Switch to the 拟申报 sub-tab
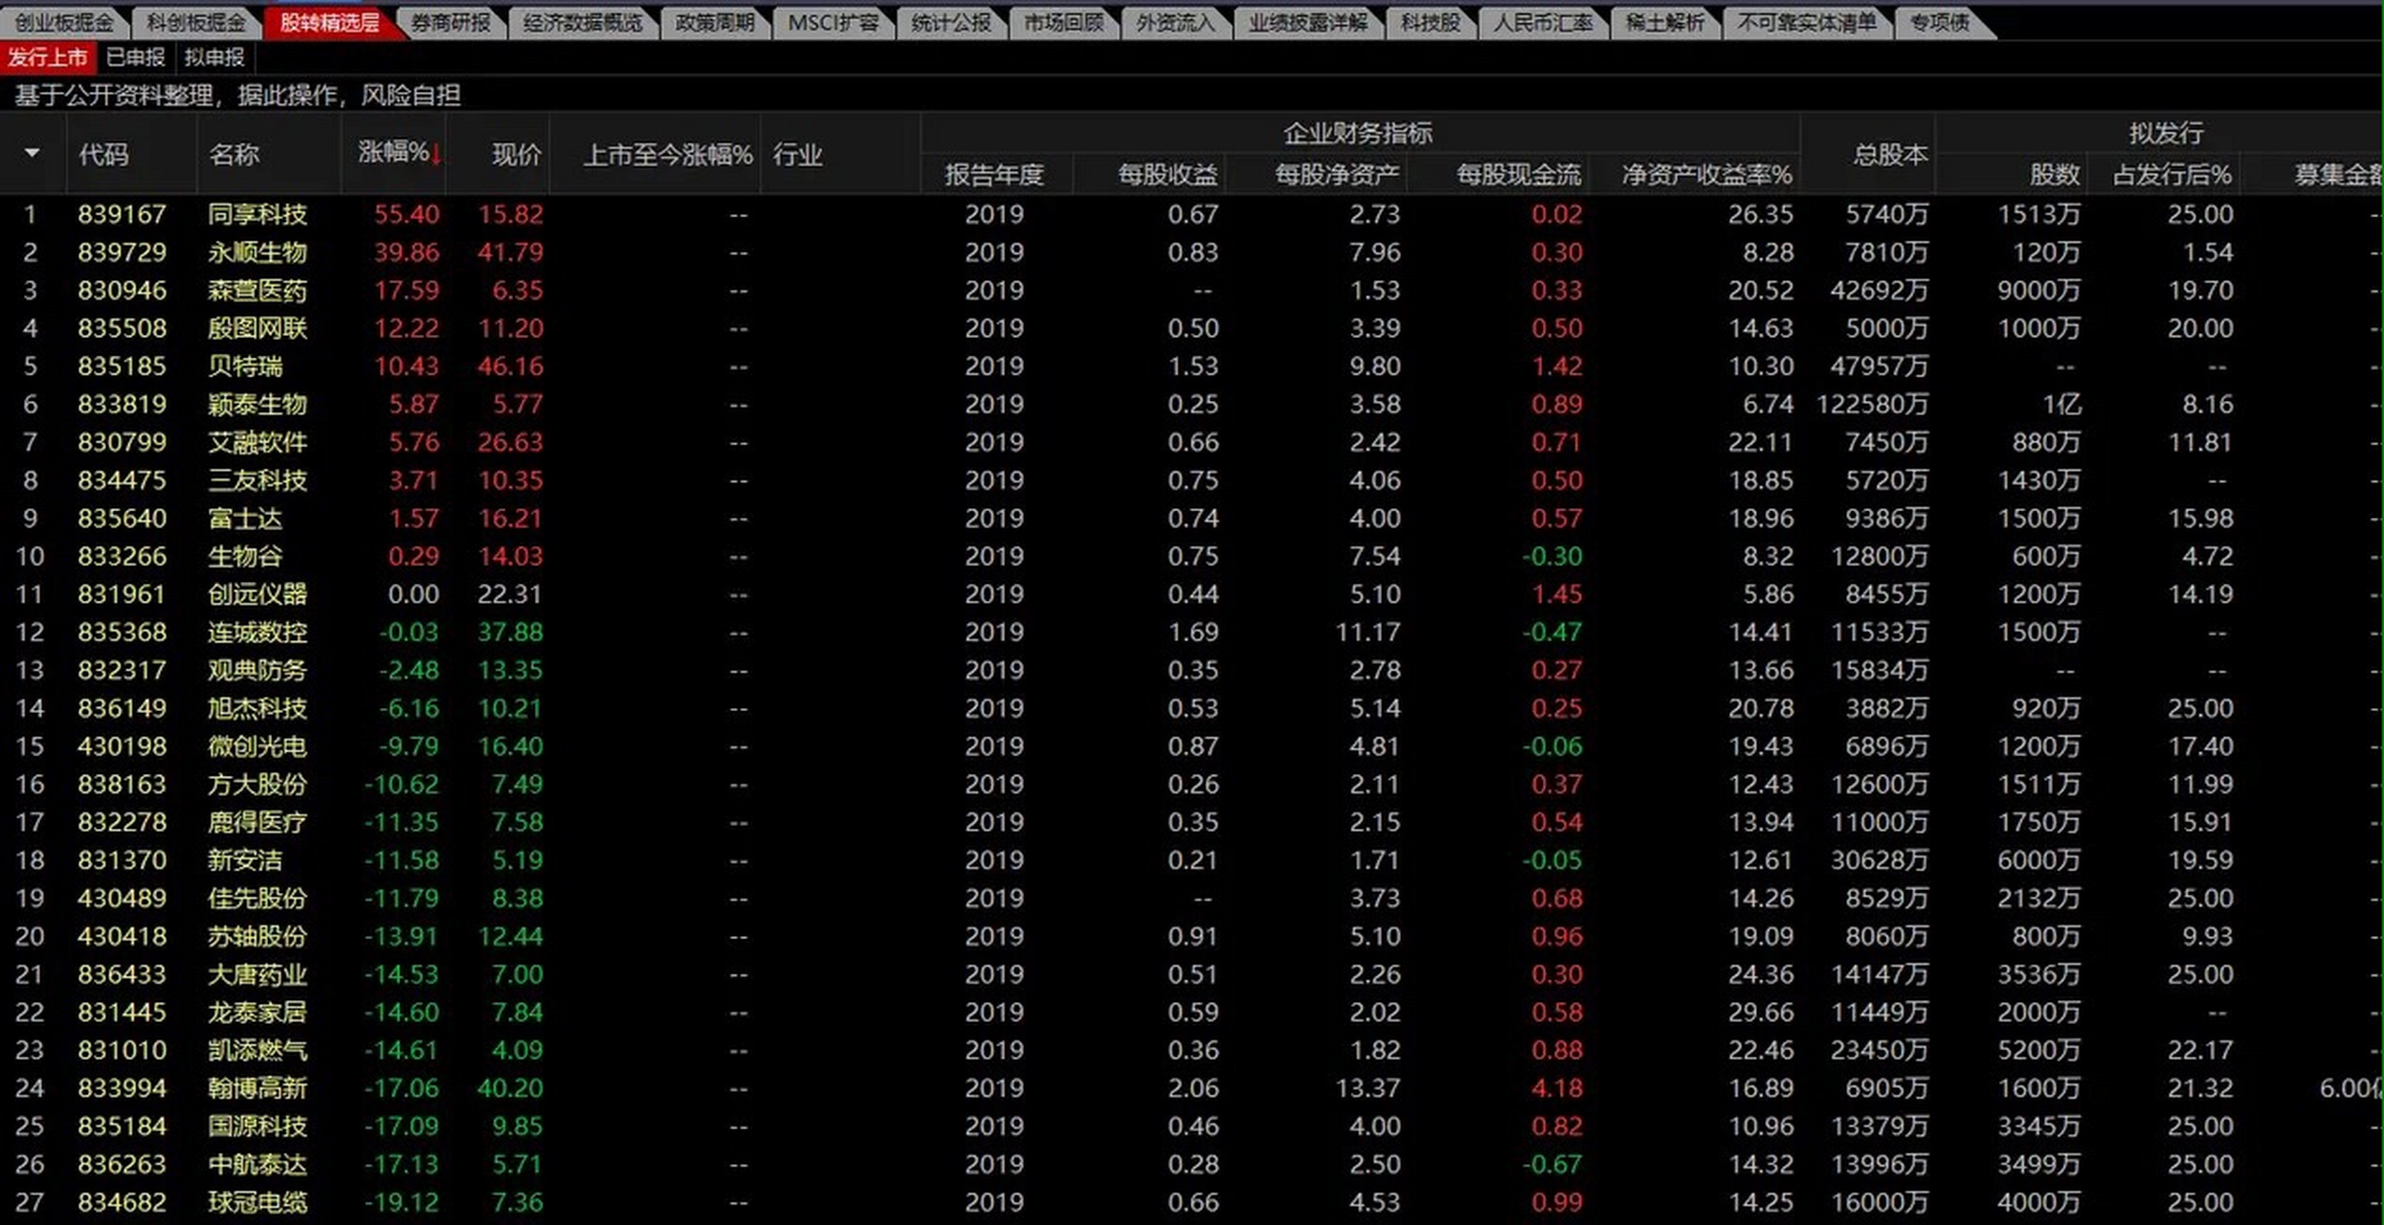The width and height of the screenshot is (2384, 1225). point(214,57)
